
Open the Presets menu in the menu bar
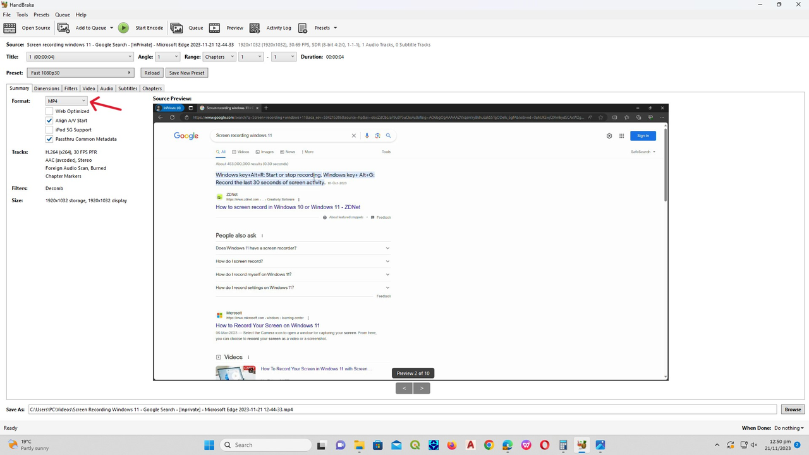click(x=41, y=15)
